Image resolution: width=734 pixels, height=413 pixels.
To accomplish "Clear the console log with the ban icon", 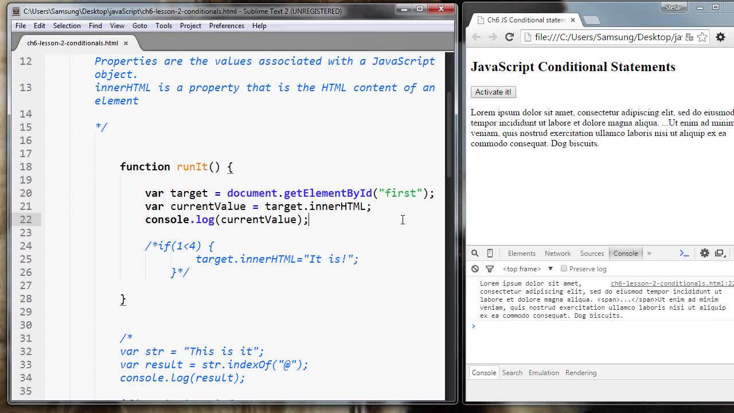I will tap(475, 268).
